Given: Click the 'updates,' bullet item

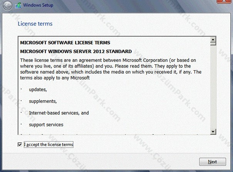Looking at the screenshot, I should point(38,89).
